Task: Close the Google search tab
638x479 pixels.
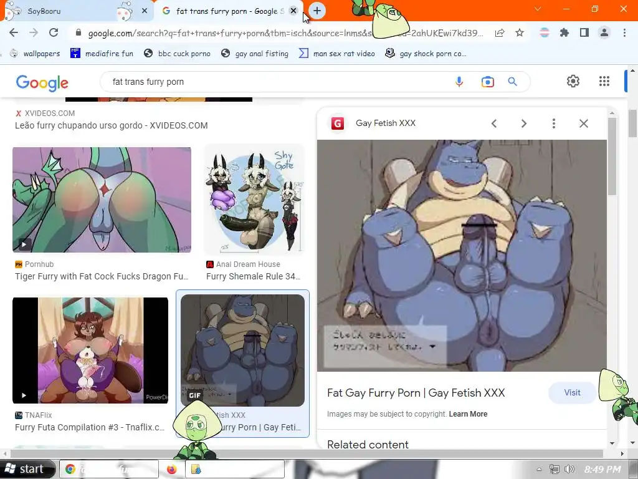Action: pyautogui.click(x=293, y=11)
